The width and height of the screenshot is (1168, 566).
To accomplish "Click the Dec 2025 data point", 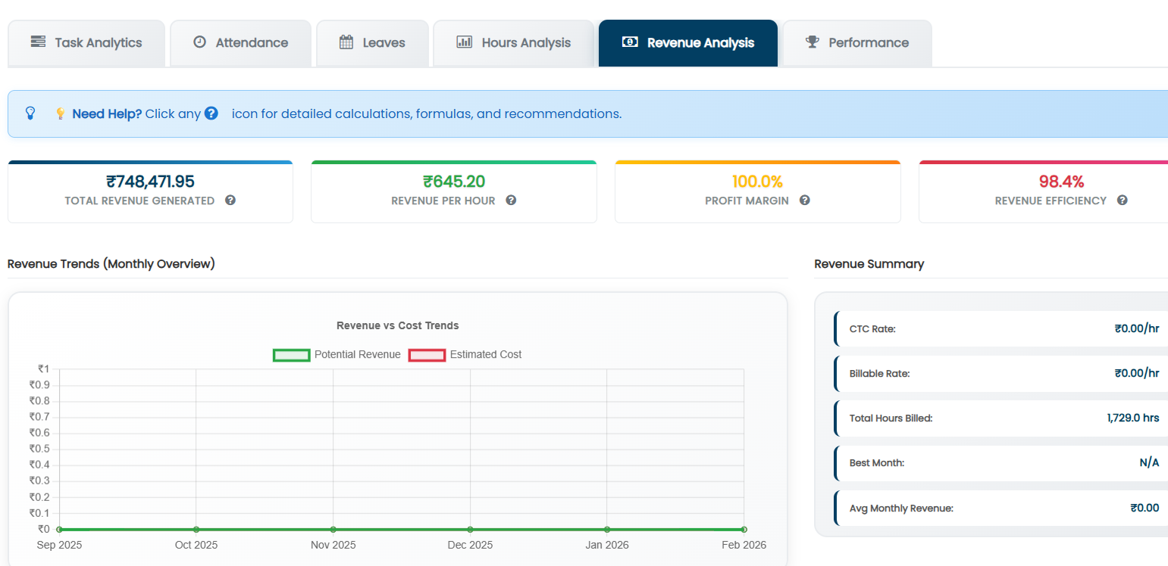I will click(470, 529).
